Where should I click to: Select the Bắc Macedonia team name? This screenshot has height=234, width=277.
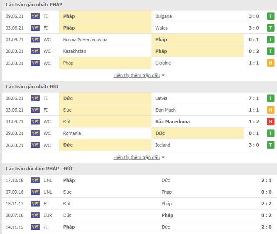pos(172,122)
